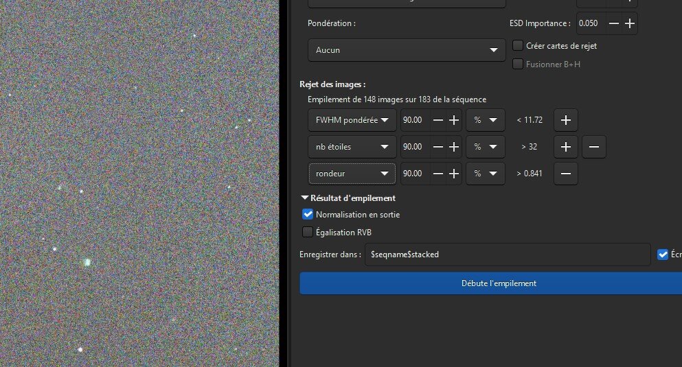Click the Rejet des images heading
The height and width of the screenshot is (367, 682).
[332, 84]
